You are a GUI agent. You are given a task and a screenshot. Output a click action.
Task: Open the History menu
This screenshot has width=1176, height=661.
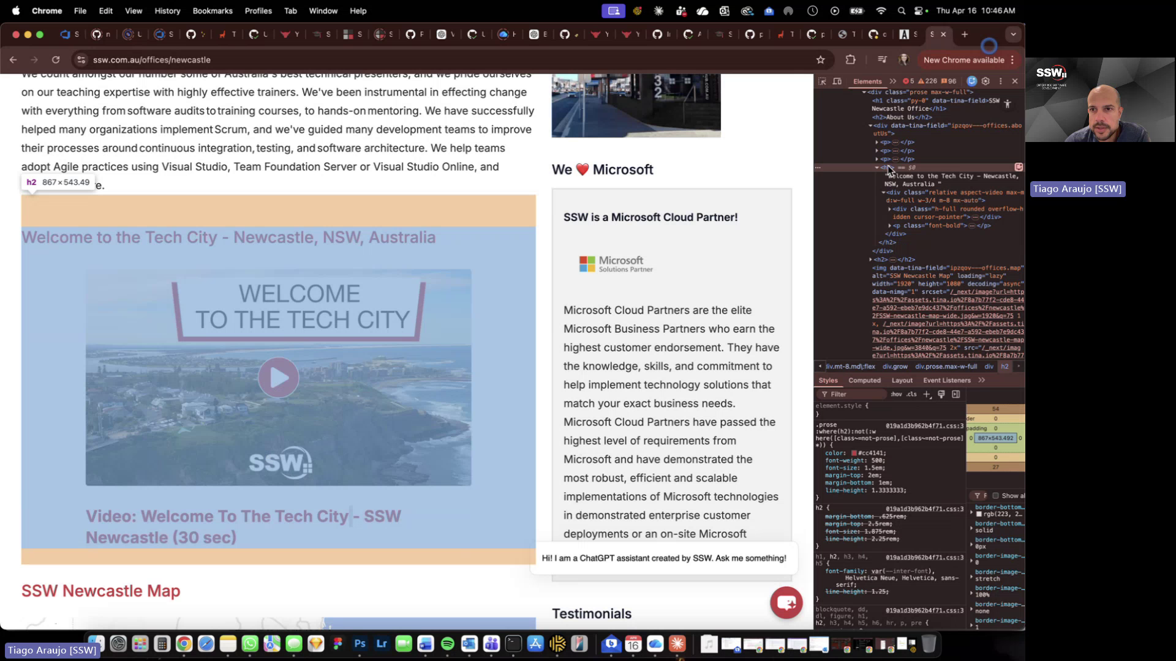[167, 10]
